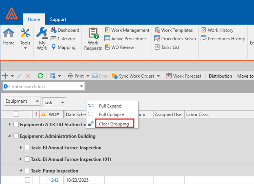Image resolution: width=254 pixels, height=184 pixels.
Task: Open the Print dropdown arrow
Action: coord(88,76)
